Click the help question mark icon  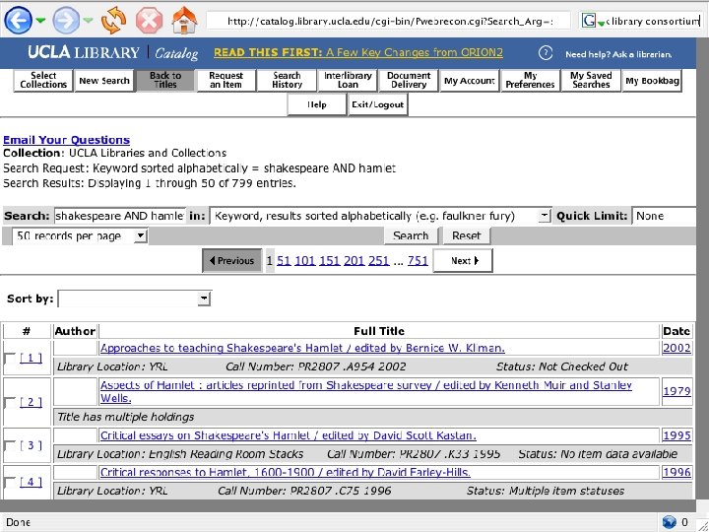pos(546,53)
